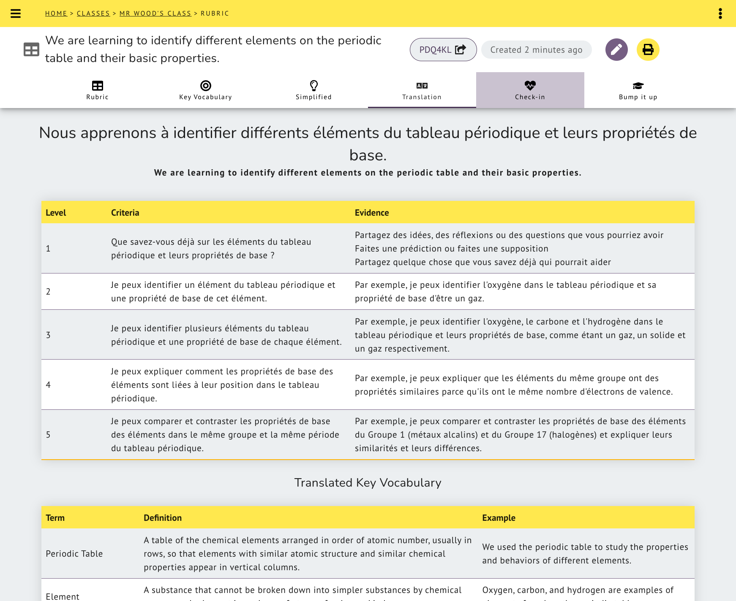Click the Check-in heartbeat icon
Image resolution: width=736 pixels, height=601 pixels.
pos(530,86)
